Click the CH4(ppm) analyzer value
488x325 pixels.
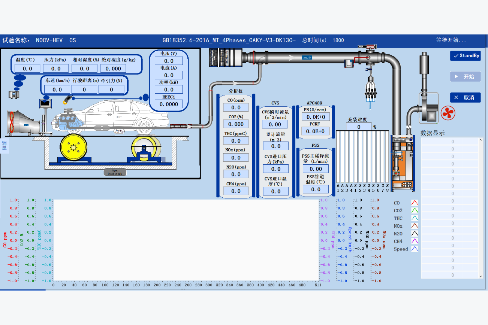pos(236,191)
